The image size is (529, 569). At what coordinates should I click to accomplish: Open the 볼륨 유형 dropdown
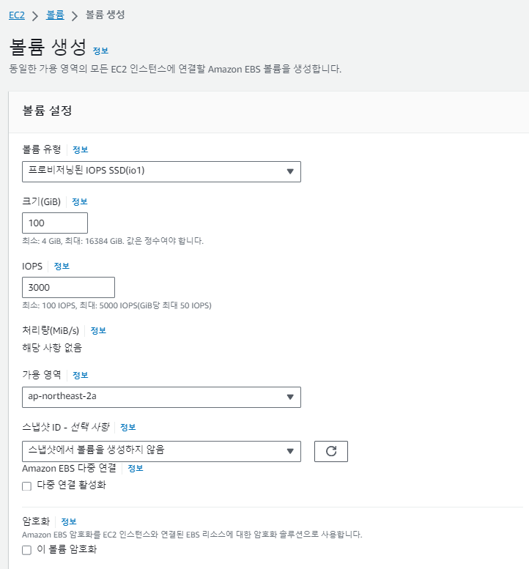[161, 171]
